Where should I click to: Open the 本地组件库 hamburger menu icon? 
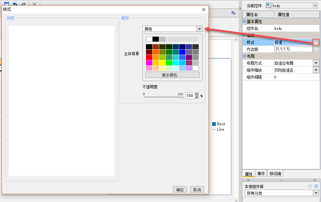pos(316,186)
